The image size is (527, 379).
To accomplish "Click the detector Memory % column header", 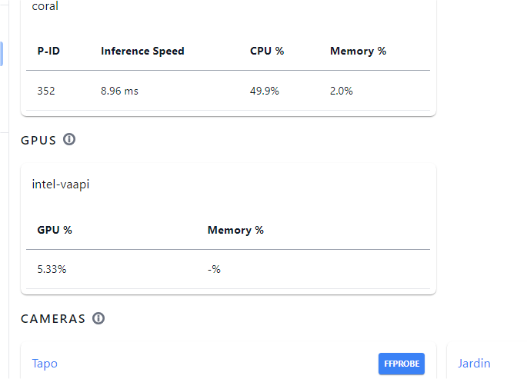I will 358,51.
